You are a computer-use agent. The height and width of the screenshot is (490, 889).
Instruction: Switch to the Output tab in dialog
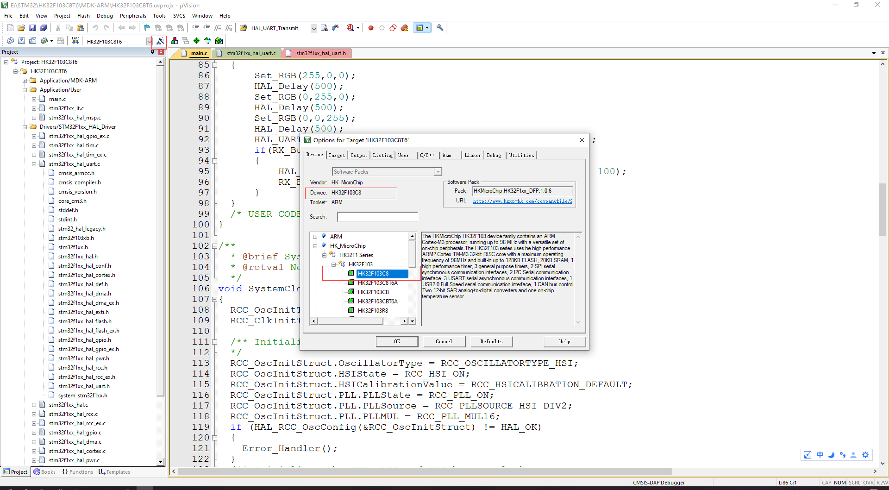(359, 155)
